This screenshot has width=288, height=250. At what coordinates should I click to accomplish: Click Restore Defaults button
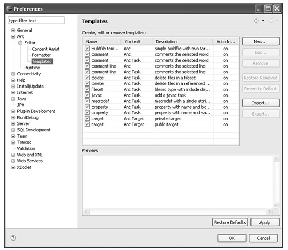click(x=230, y=222)
